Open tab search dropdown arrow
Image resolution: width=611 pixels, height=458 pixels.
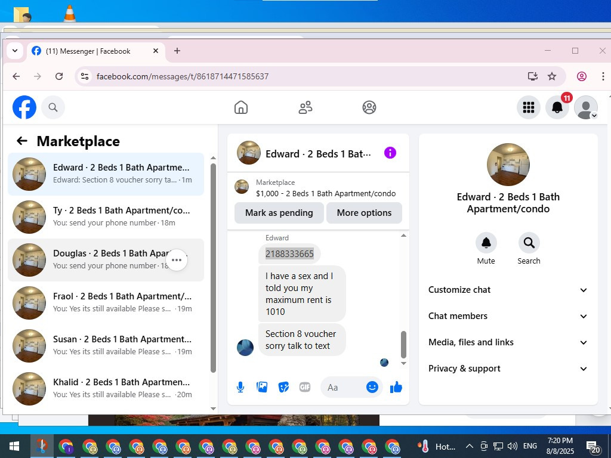tap(15, 51)
